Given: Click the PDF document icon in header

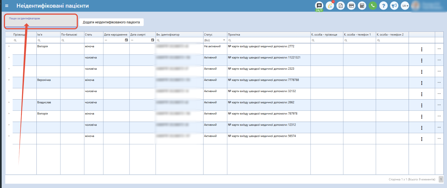Looking at the screenshot, I should (x=341, y=6).
